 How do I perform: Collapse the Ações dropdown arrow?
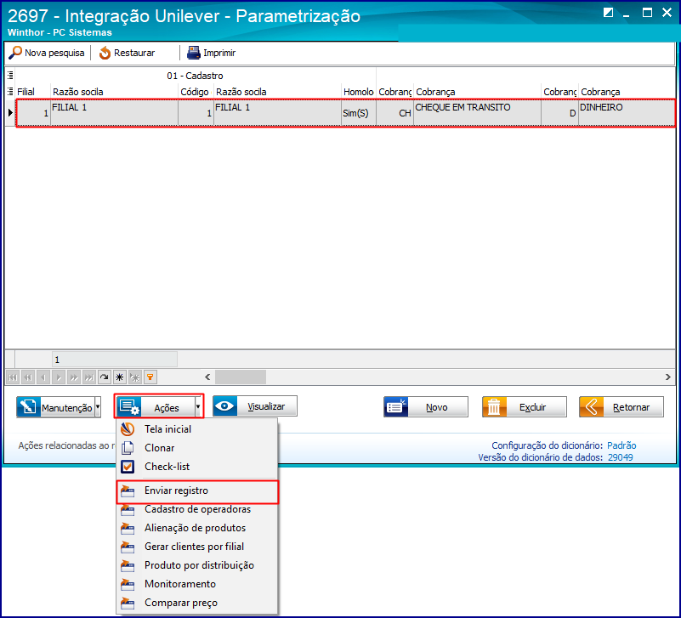(198, 407)
